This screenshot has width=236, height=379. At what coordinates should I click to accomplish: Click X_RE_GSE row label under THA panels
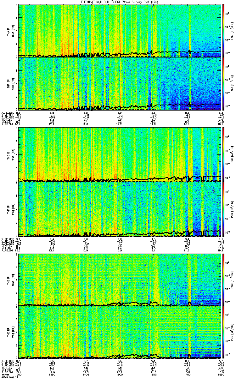click(x=7, y=113)
